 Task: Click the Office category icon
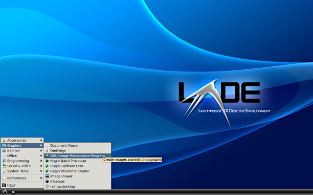[4, 156]
